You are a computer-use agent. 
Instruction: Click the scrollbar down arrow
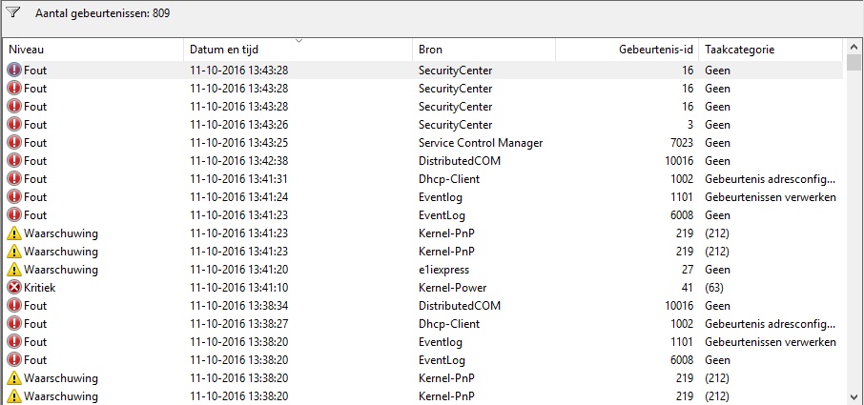[x=854, y=397]
